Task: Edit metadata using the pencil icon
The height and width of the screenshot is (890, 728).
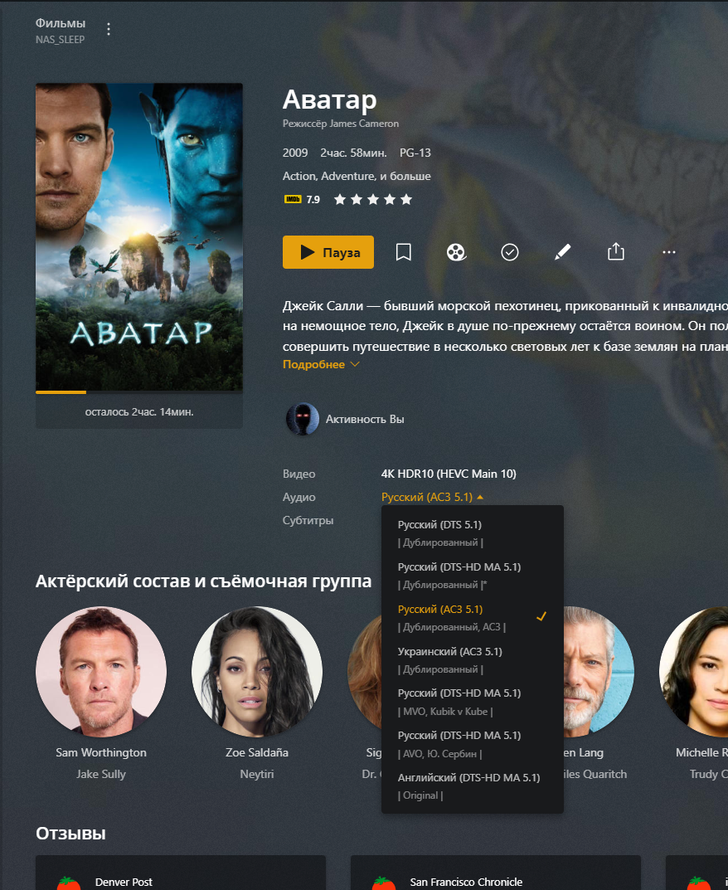Action: click(562, 252)
